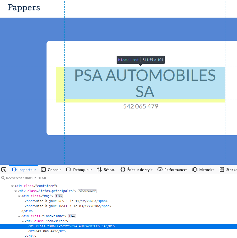Select the span Mise à jour INSEE row
The height and width of the screenshot is (238, 237).
[x=119, y=206]
